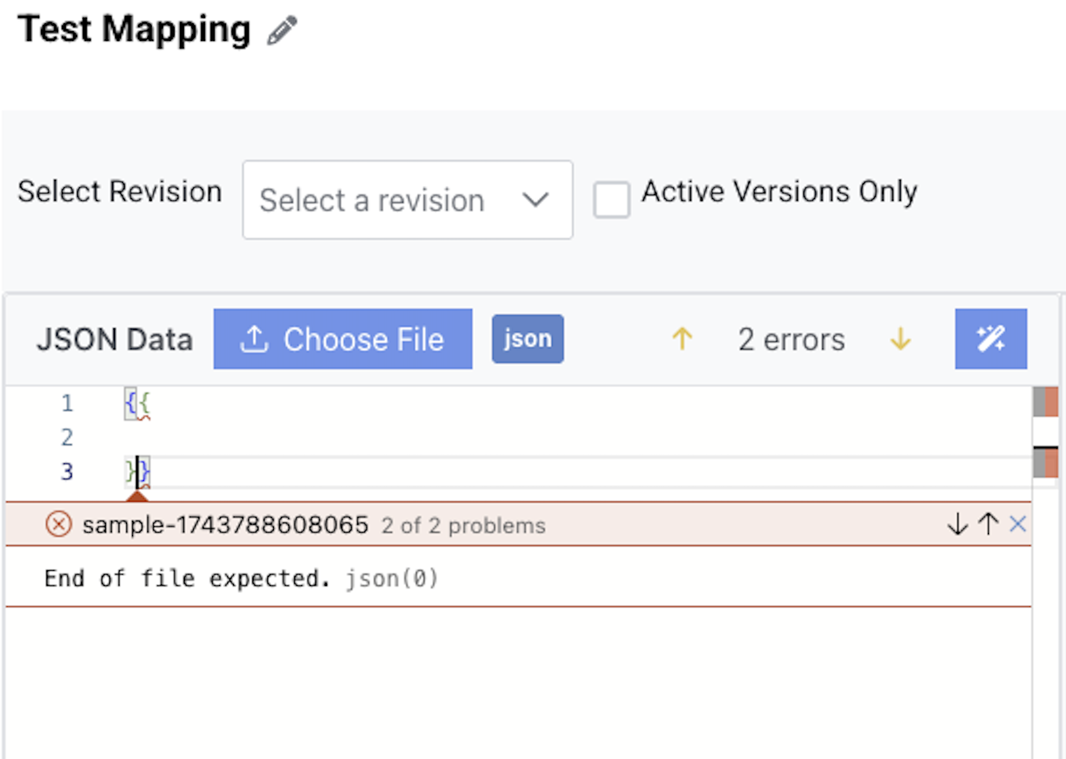
Task: Click the top error marker in overview ruler
Action: click(x=1045, y=402)
